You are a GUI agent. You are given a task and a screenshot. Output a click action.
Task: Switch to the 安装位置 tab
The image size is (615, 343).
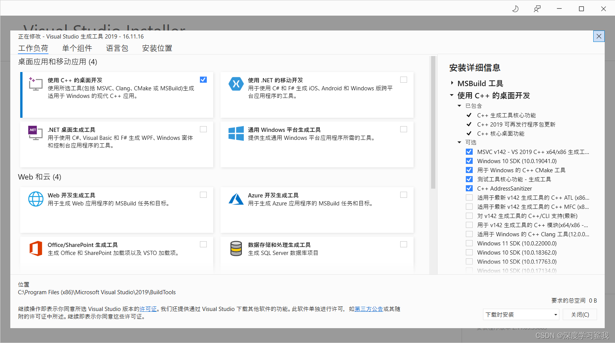click(157, 48)
